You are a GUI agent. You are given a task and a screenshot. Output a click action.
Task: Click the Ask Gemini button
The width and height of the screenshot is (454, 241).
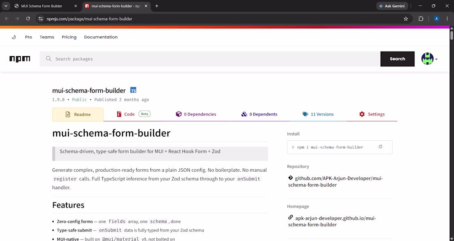[x=392, y=6]
